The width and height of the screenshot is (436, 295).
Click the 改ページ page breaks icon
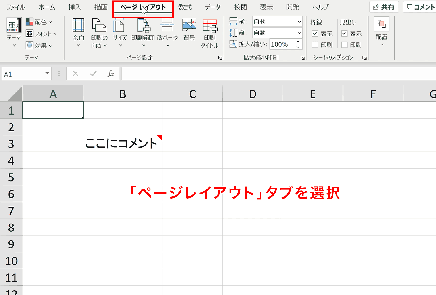click(x=167, y=25)
